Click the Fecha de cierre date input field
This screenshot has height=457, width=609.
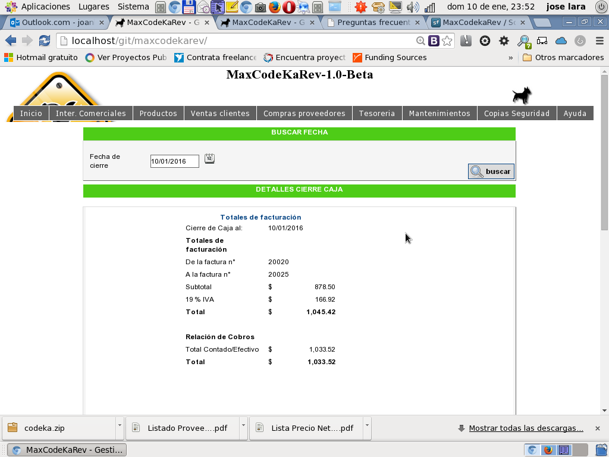point(174,161)
